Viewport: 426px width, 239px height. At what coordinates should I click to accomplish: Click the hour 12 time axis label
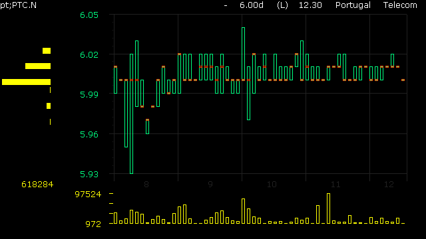tap(389, 185)
